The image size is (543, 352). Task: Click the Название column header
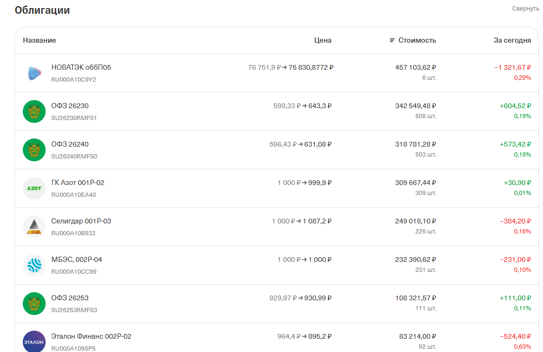39,40
